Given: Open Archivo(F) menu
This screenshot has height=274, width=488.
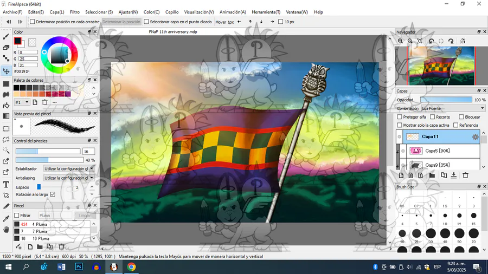Looking at the screenshot, I should (12, 12).
